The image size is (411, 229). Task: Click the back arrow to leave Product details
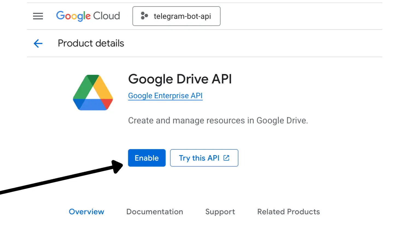(38, 44)
